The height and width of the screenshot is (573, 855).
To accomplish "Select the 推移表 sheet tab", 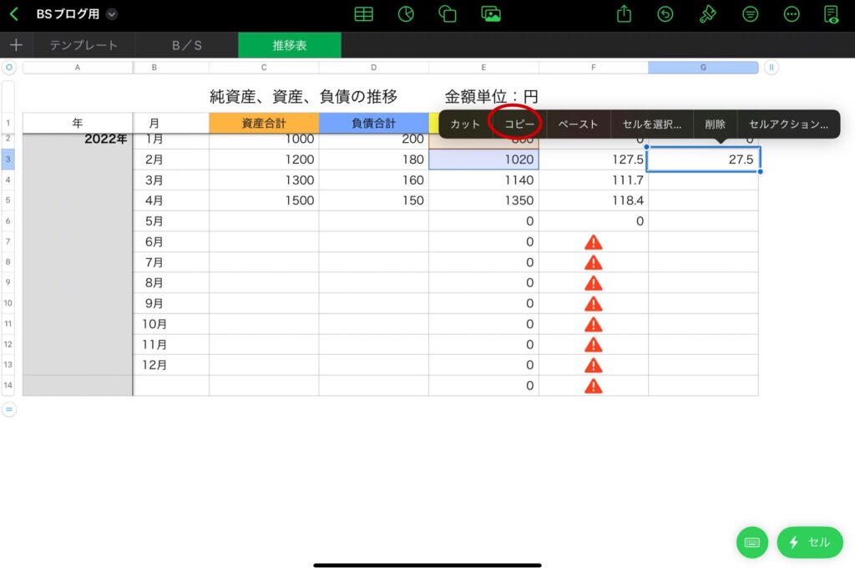I will 290,45.
